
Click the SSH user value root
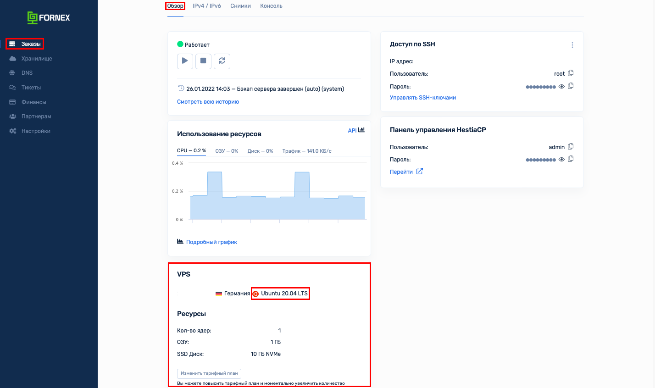(x=559, y=74)
